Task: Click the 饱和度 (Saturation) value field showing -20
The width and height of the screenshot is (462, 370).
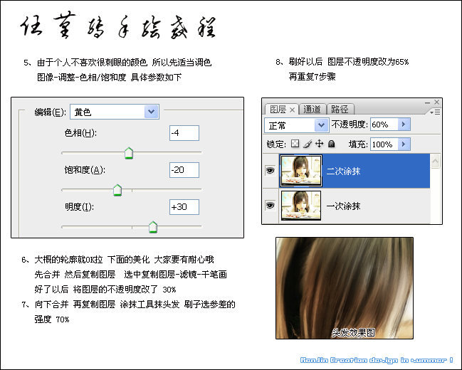Action: tap(184, 170)
